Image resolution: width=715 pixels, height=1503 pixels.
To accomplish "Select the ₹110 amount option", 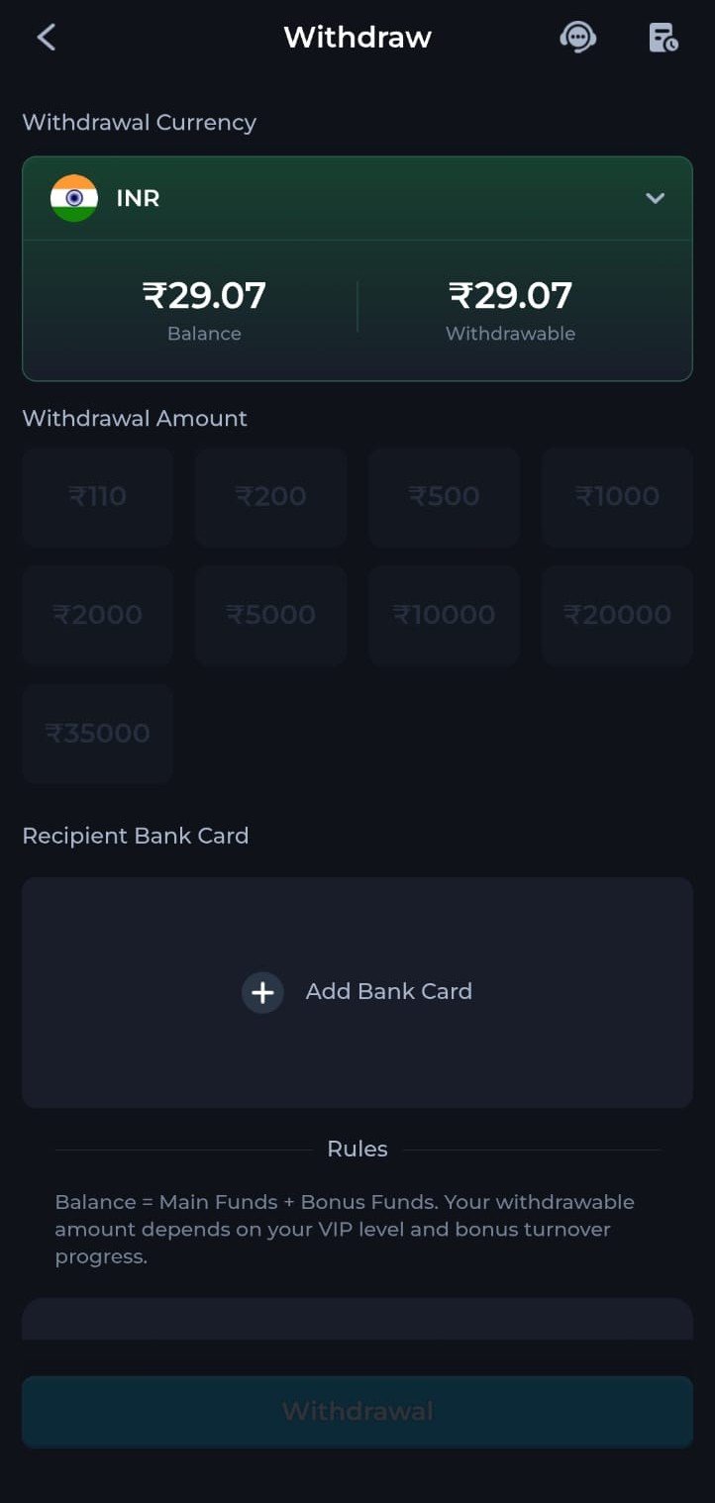I will [97, 496].
